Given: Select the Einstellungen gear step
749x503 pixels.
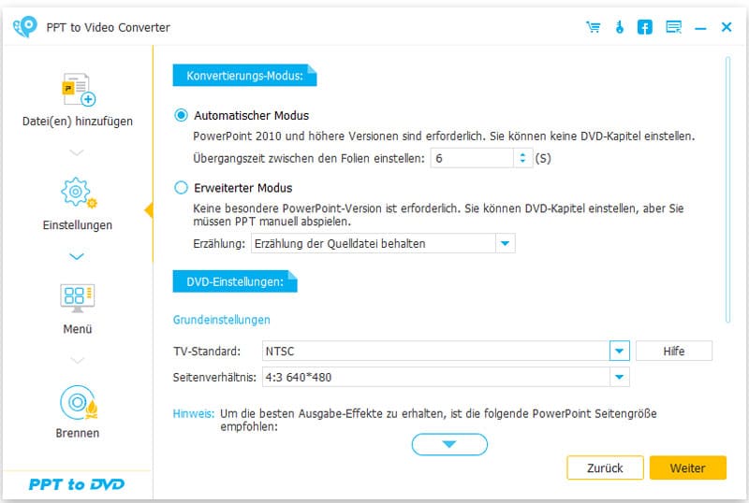Looking at the screenshot, I should (78, 204).
